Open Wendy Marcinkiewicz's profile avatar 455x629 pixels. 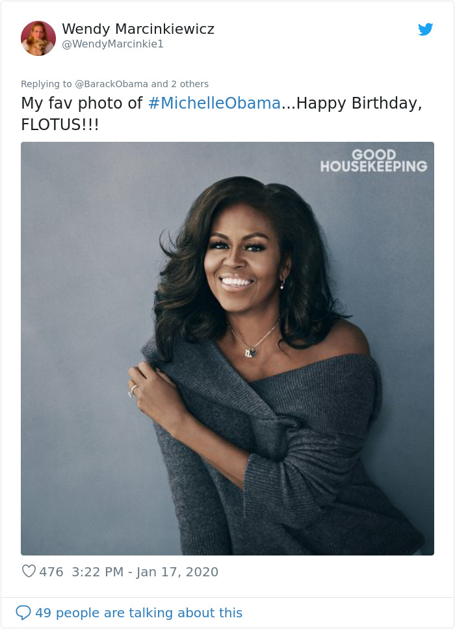38,38
